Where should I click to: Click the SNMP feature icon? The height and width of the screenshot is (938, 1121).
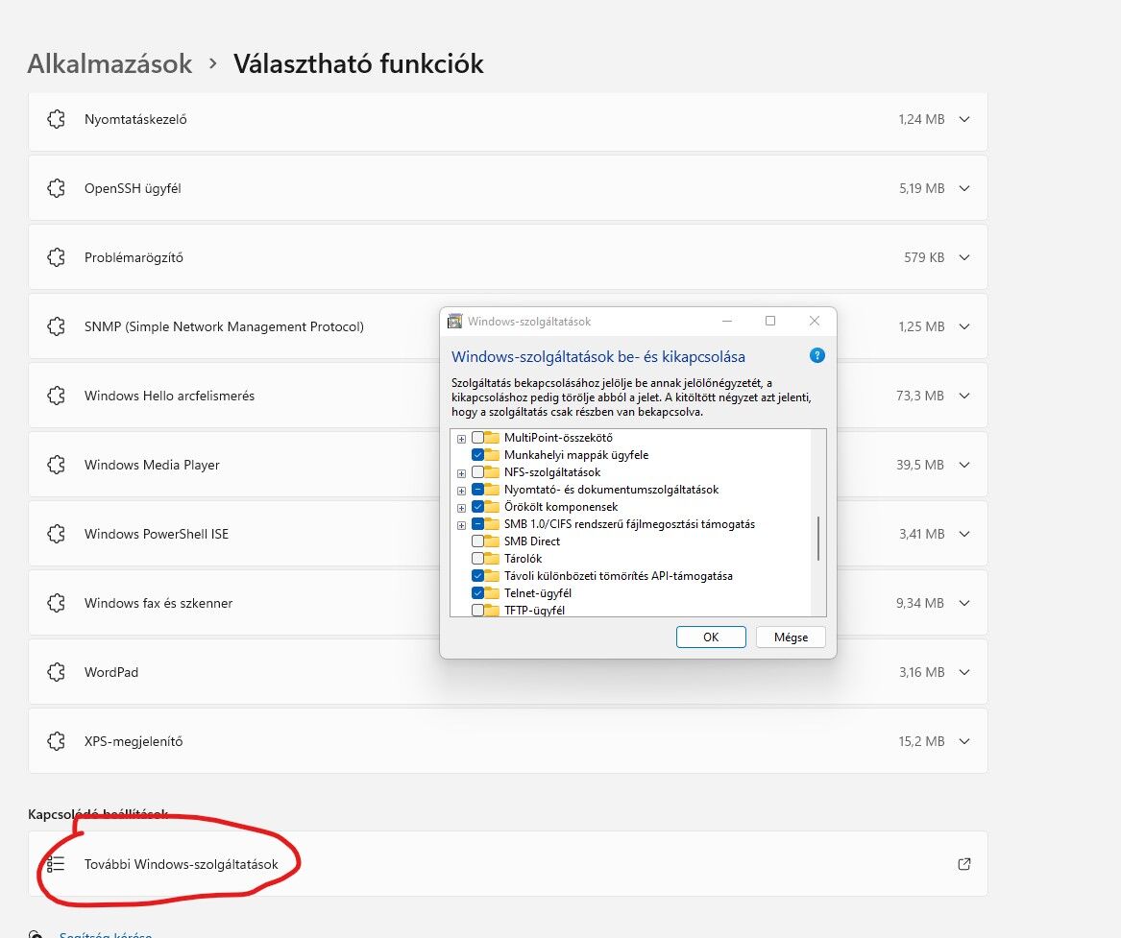56,326
